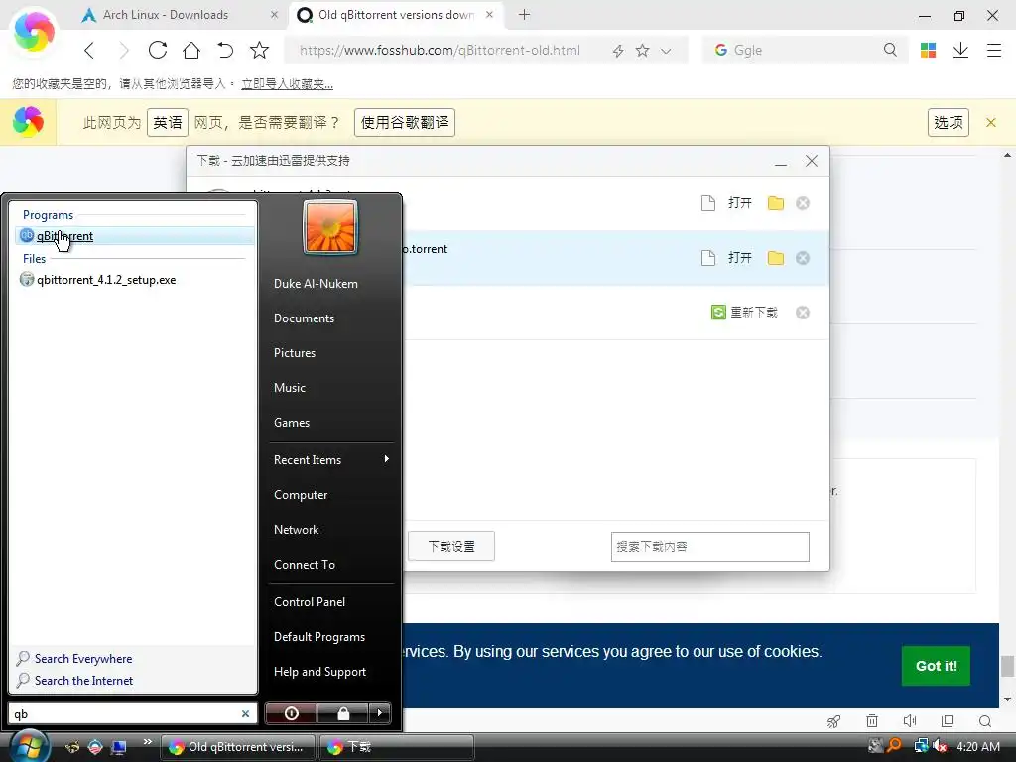Open Network from Start menu

296,530
